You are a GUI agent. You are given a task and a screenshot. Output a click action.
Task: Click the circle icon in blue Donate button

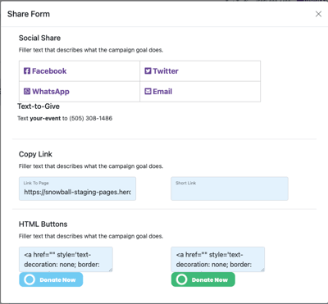(x=30, y=279)
